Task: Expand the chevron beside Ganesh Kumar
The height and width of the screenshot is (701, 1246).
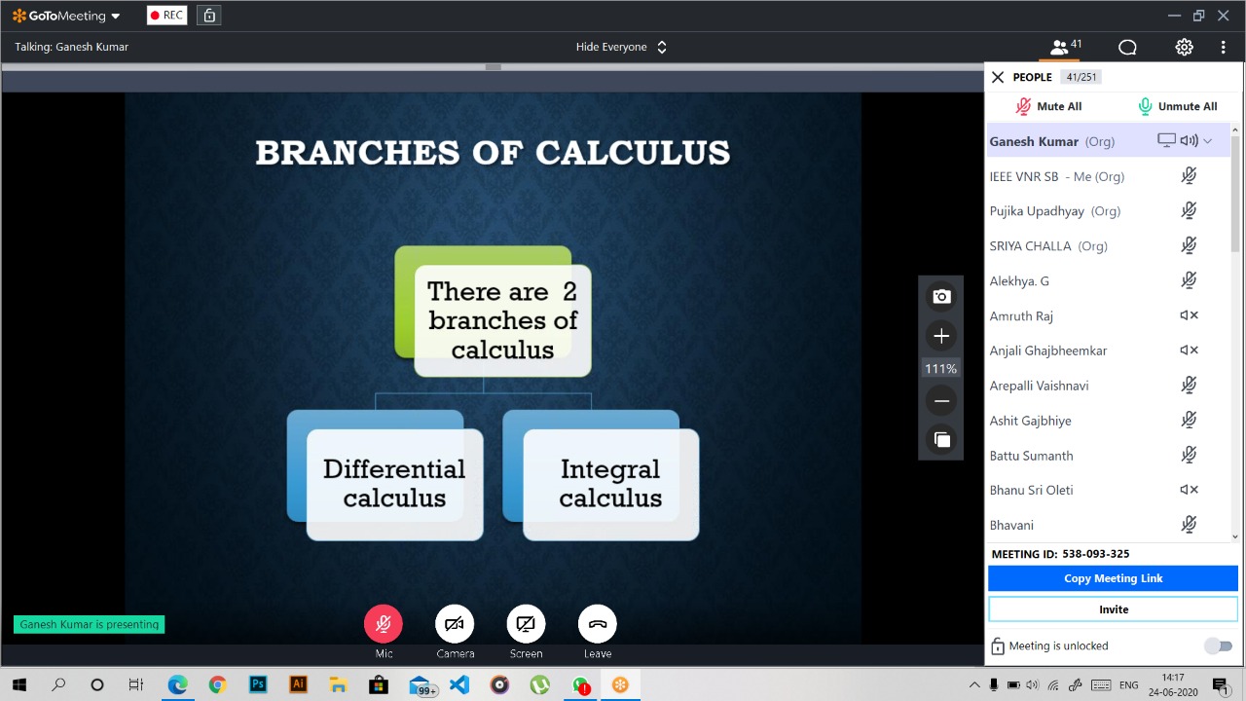Action: point(1208,141)
